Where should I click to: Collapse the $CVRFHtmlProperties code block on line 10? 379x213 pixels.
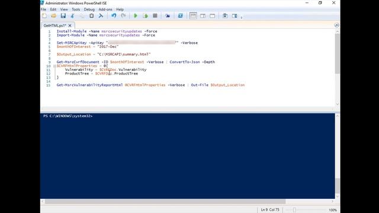point(54,66)
